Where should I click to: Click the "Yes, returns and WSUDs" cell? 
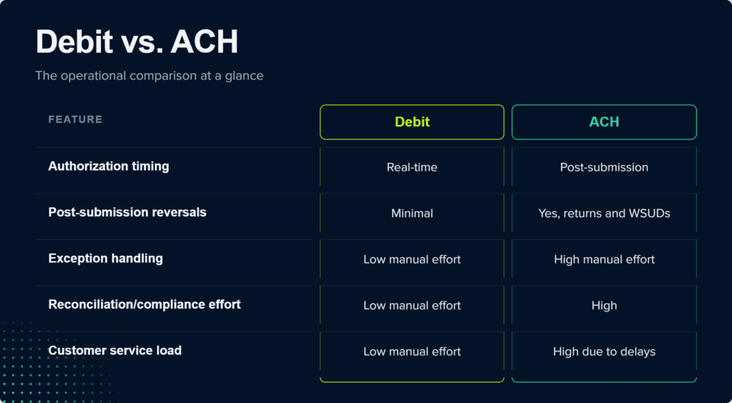(604, 213)
